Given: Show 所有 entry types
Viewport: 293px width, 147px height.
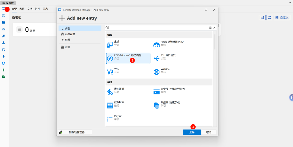Looking at the screenshot, I should 80,47.
